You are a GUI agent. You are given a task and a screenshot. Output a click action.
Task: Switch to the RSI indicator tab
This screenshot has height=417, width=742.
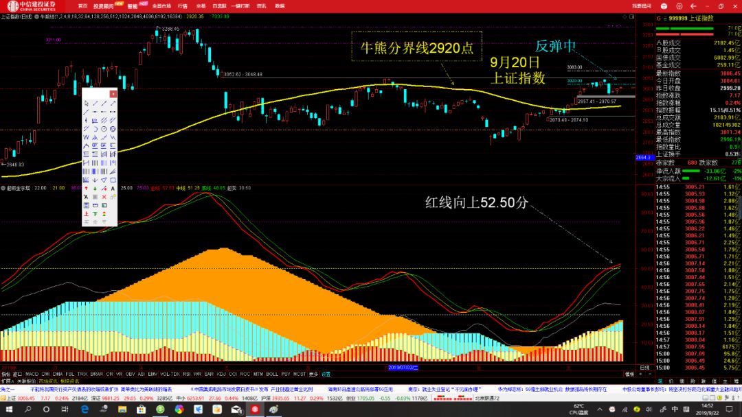pos(187,374)
